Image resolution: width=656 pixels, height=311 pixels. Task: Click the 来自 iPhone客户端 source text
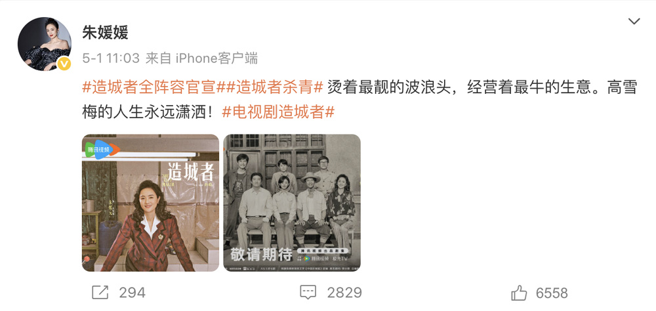coord(201,58)
